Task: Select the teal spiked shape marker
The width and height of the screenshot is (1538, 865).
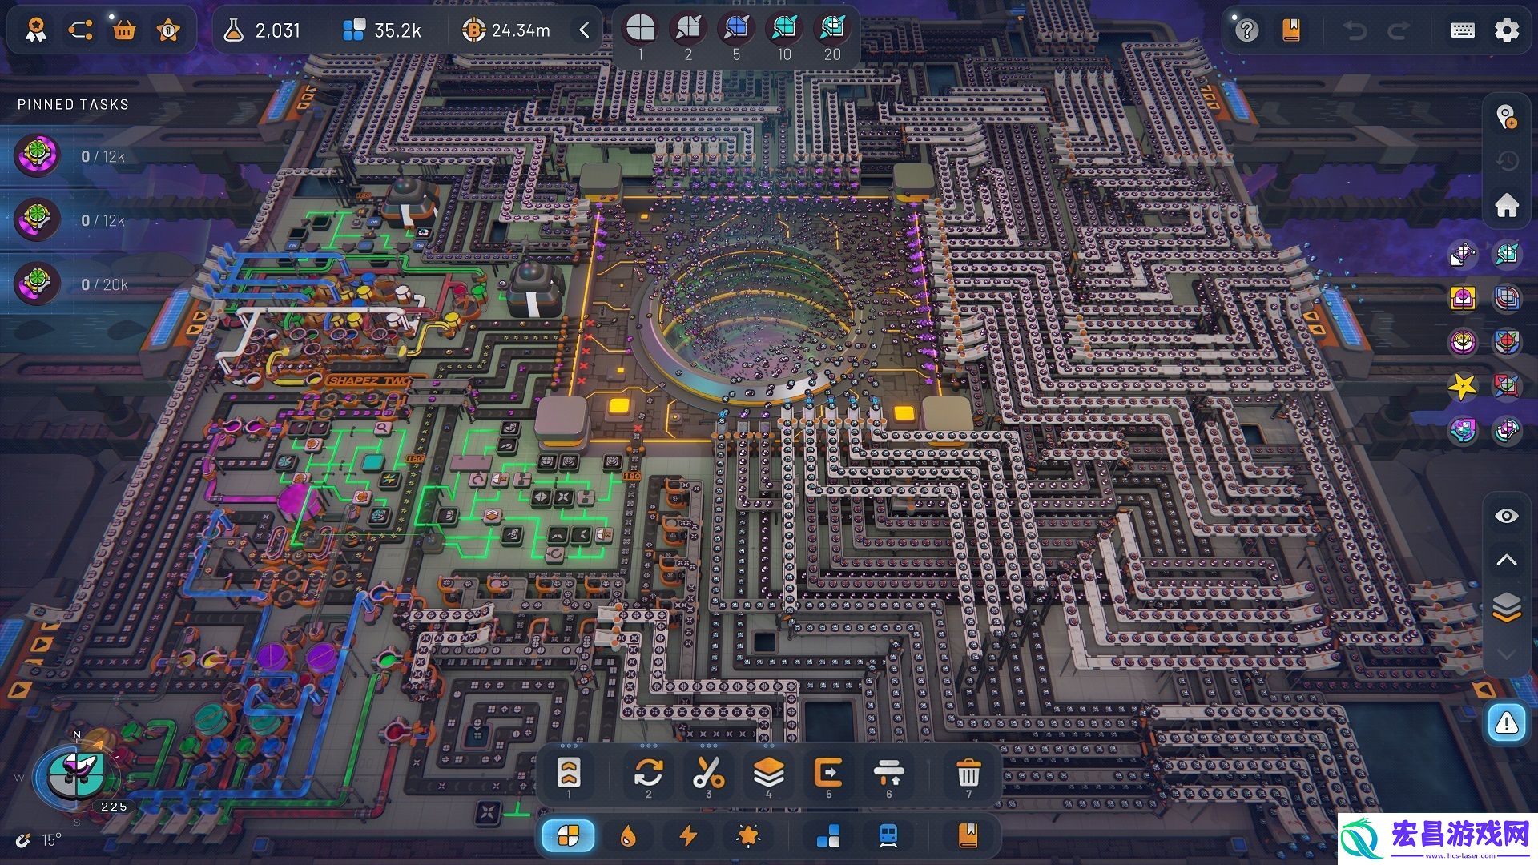Action: coord(1507,255)
